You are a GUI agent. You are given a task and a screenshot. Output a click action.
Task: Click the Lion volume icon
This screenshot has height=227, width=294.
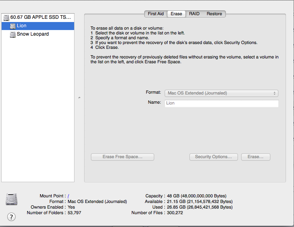click(12, 26)
